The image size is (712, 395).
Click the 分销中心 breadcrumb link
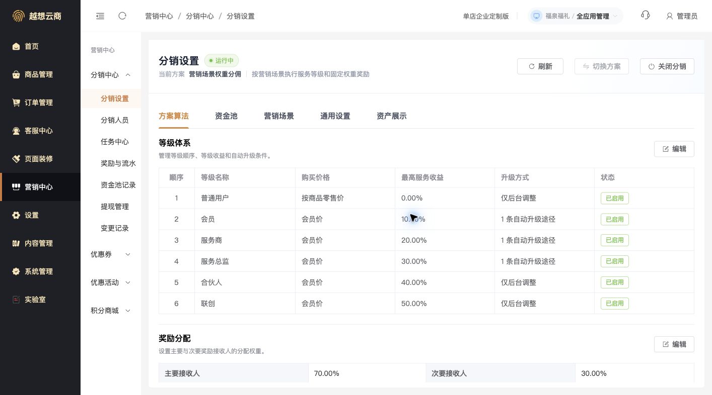tap(200, 16)
